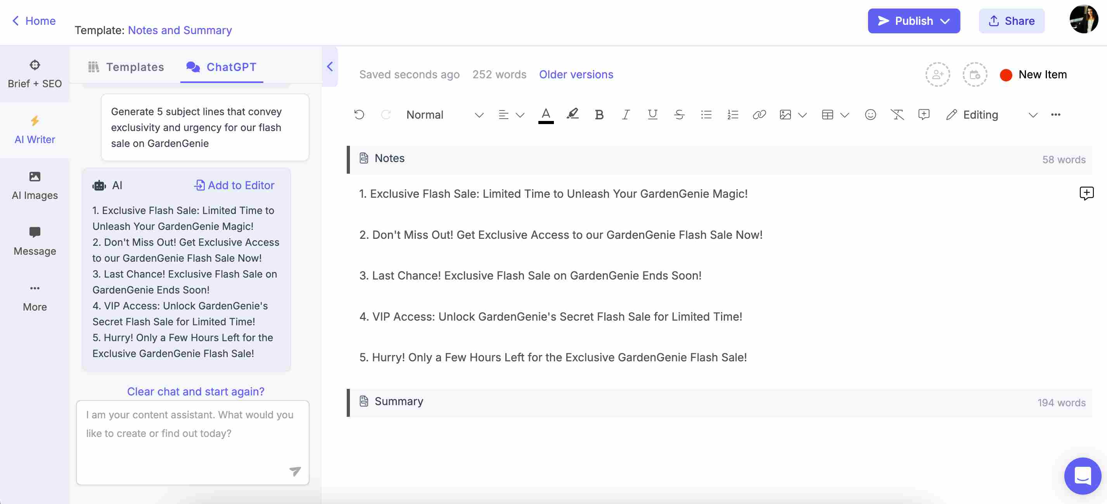The width and height of the screenshot is (1107, 504).
Task: Focus the content assistant chat input
Action: (x=192, y=443)
